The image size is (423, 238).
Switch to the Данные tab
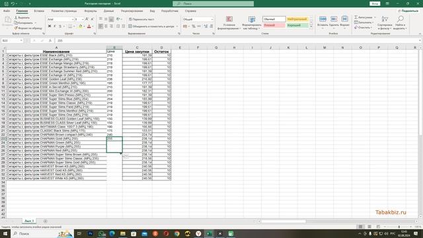point(108,11)
